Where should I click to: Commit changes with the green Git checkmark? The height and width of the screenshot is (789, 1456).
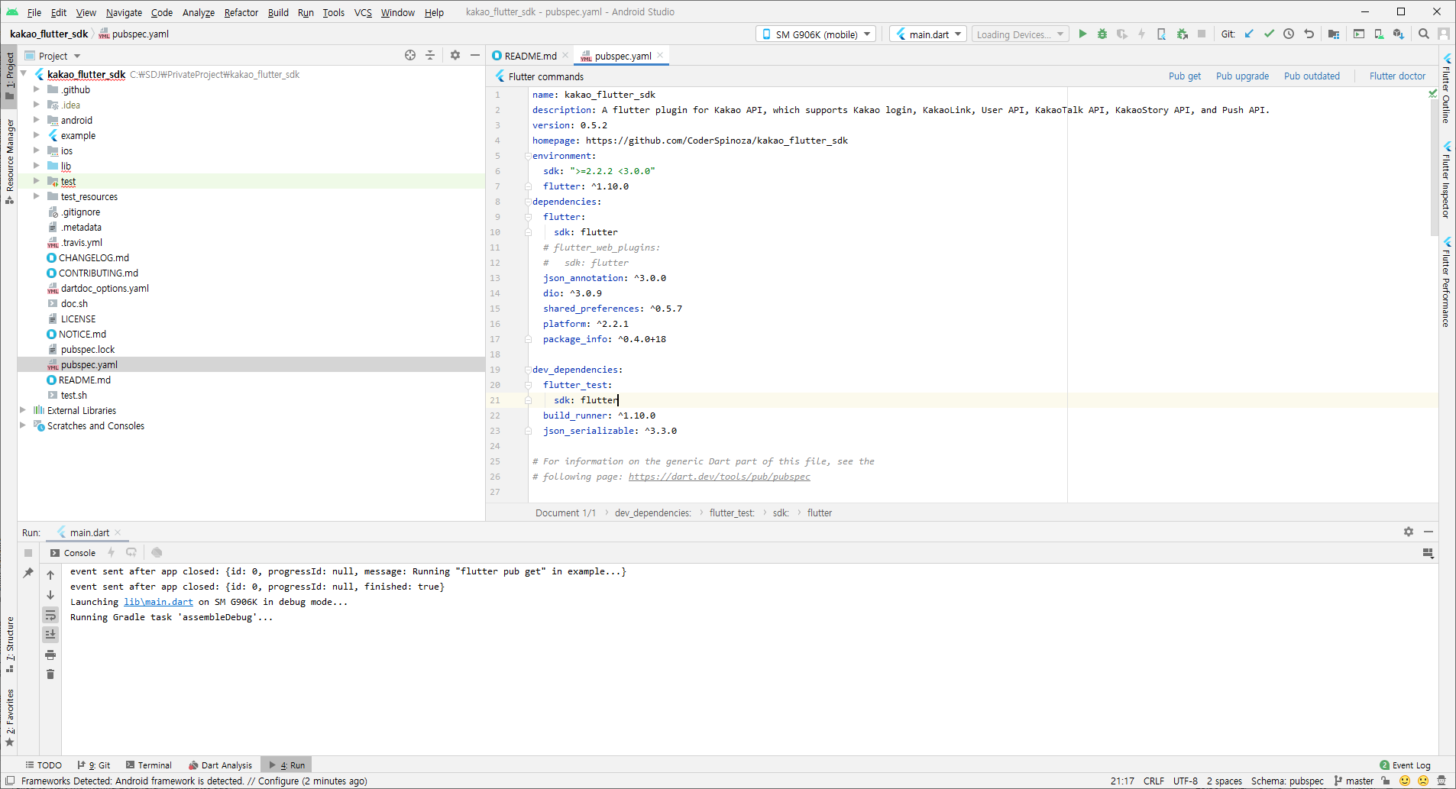[1269, 34]
